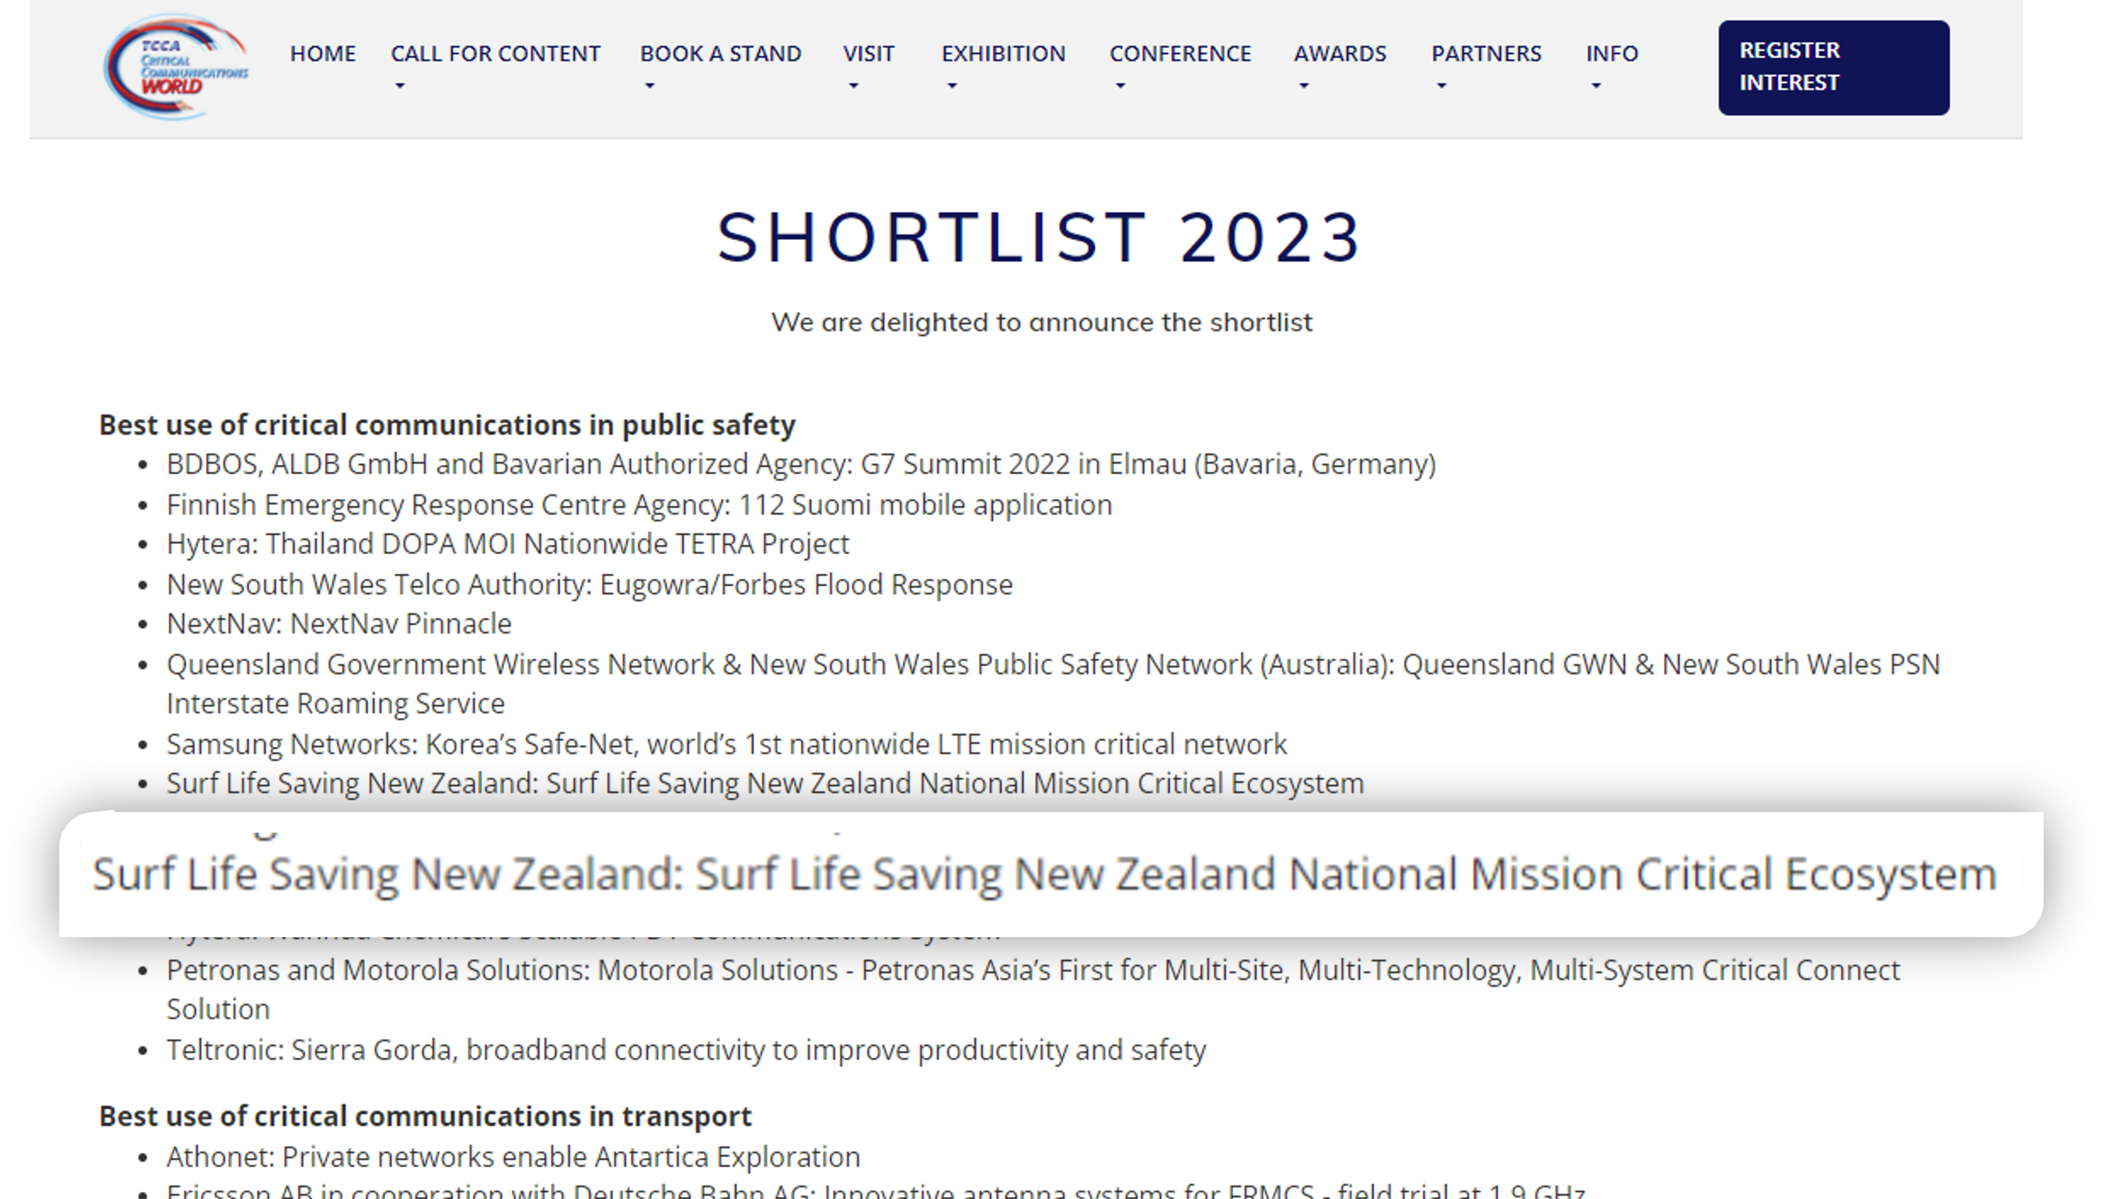This screenshot has height=1199, width=2103.
Task: Expand the Conference dropdown arrow
Action: tap(1120, 86)
